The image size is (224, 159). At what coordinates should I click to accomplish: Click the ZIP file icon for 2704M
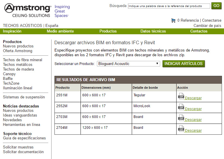pyautogui.click(x=181, y=129)
